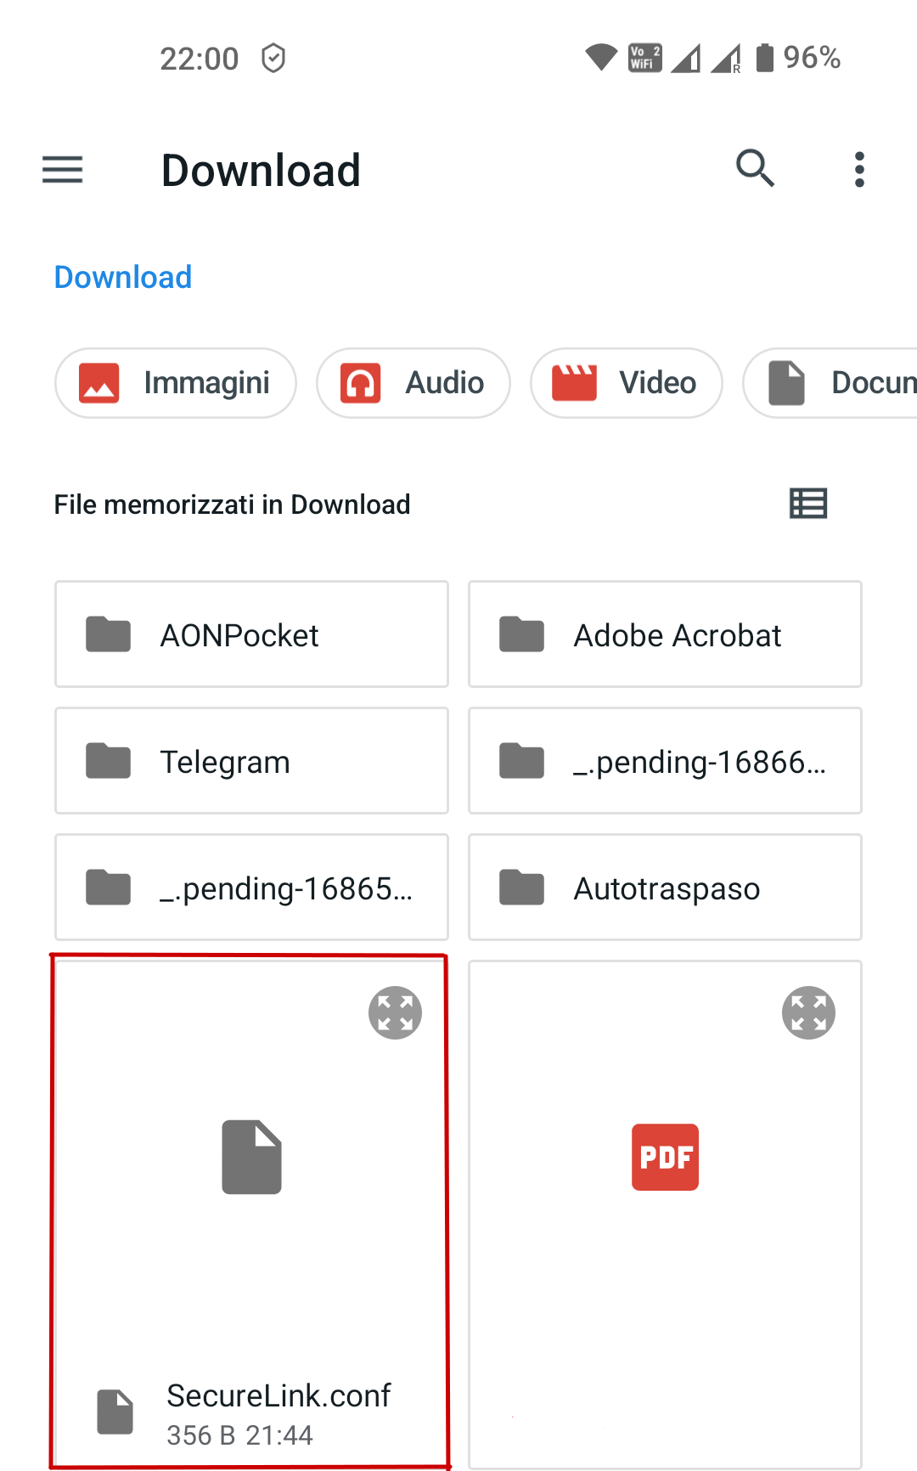The height and width of the screenshot is (1471, 917).
Task: Filter by Audio chip
Action: coord(413,383)
